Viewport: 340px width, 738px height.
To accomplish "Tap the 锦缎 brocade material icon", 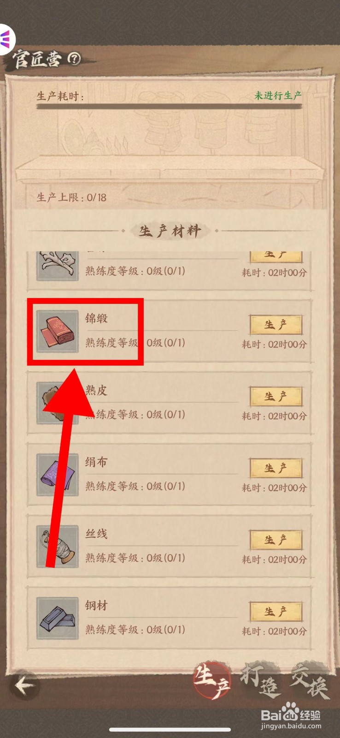I will [x=58, y=331].
